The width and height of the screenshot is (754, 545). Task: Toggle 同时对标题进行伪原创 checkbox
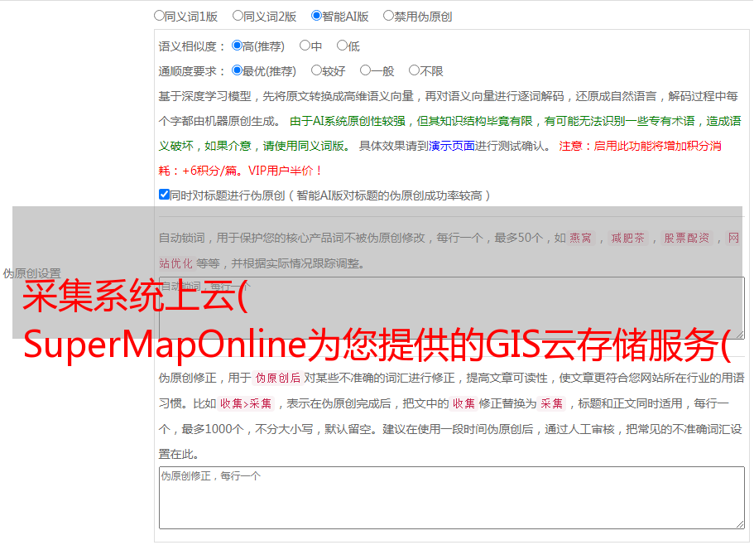[x=164, y=195]
